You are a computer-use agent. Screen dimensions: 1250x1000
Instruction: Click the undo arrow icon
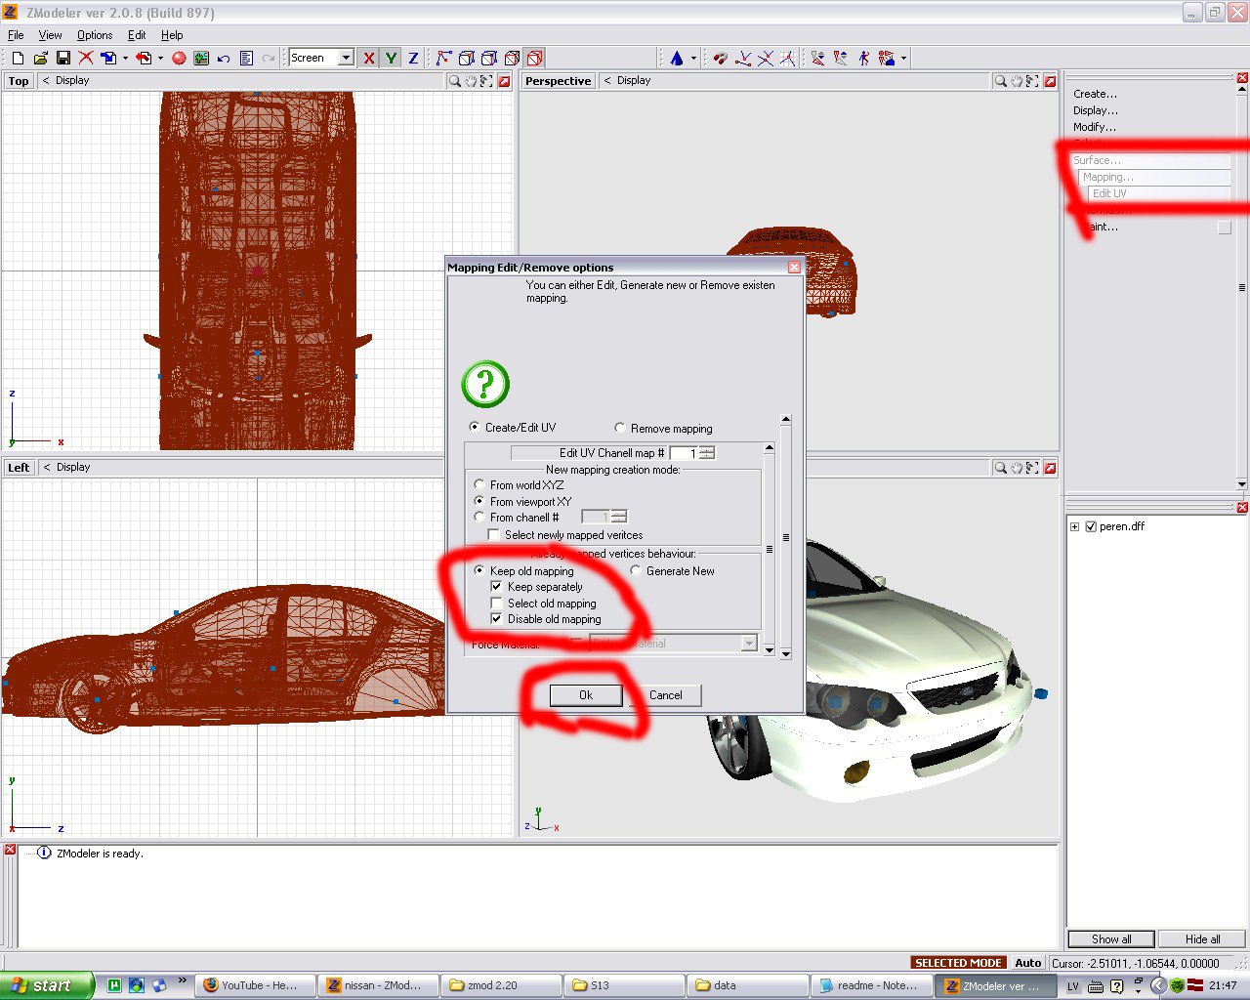(224, 59)
